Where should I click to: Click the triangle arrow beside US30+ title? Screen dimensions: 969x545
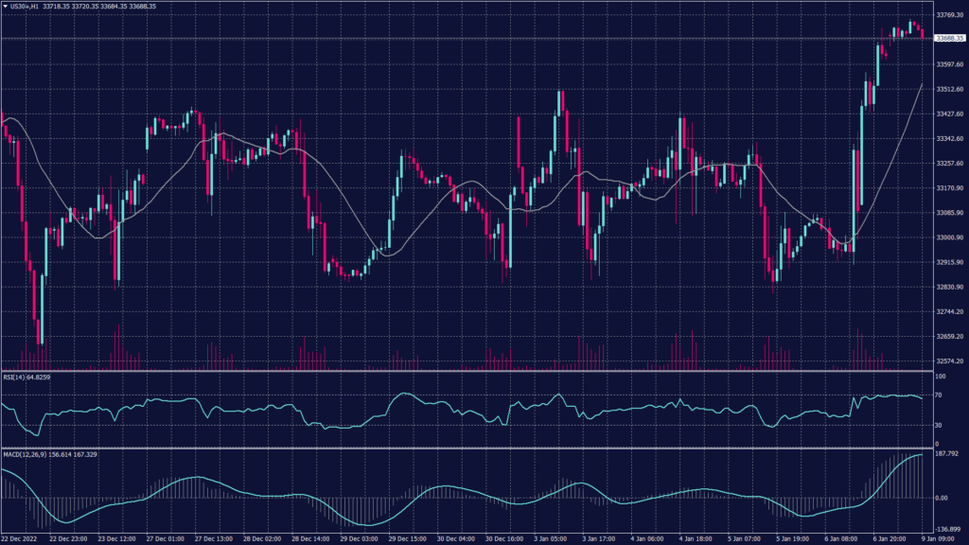coord(5,6)
